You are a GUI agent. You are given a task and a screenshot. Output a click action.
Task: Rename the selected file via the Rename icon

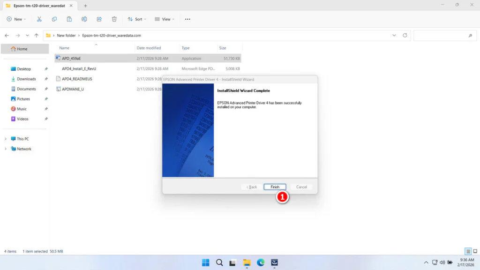pos(84,19)
